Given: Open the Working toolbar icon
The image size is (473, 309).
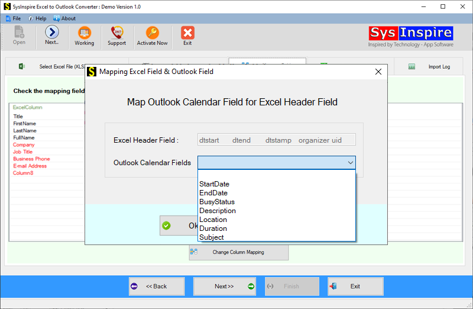Looking at the screenshot, I should (x=85, y=33).
